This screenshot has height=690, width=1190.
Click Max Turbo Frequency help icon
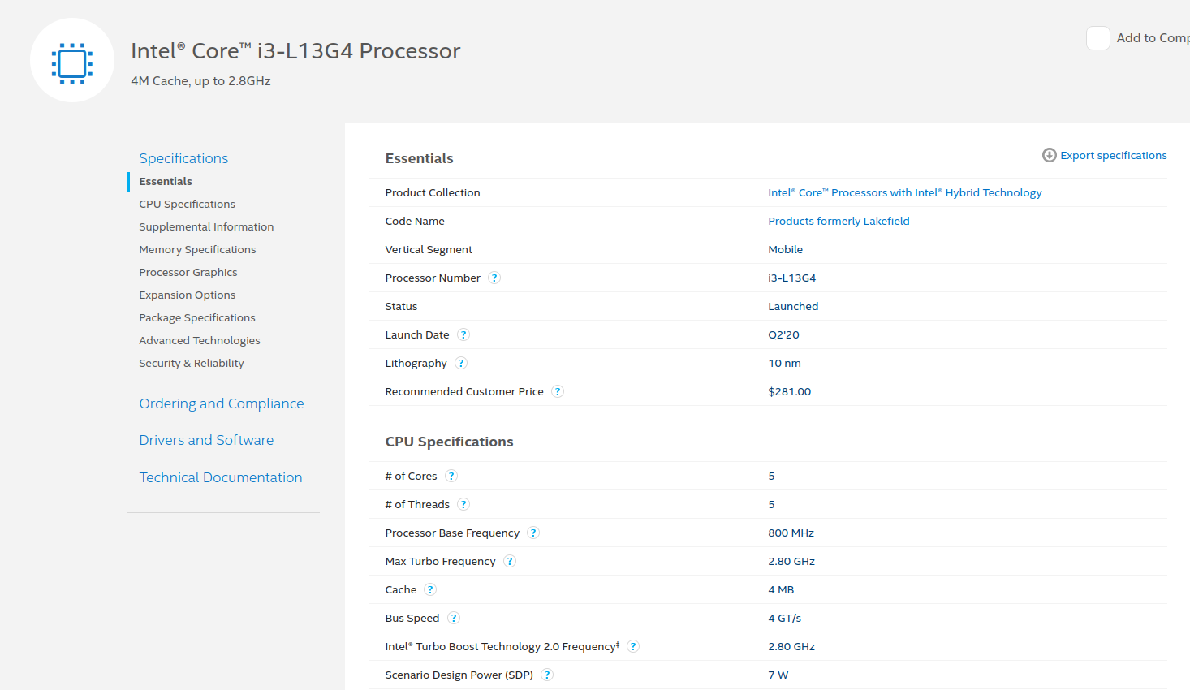click(x=510, y=561)
